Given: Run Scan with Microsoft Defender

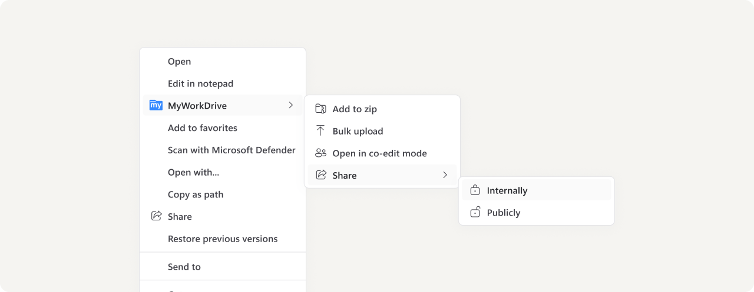Looking at the screenshot, I should [x=232, y=150].
